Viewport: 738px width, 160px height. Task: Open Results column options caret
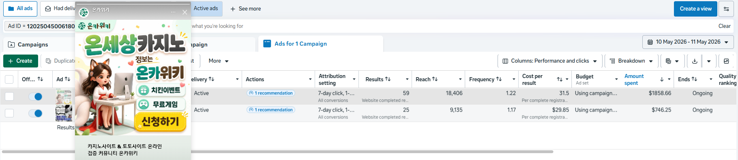click(407, 79)
